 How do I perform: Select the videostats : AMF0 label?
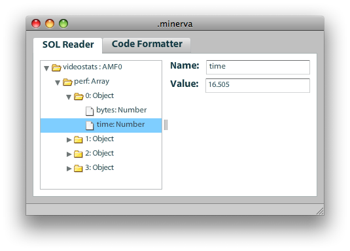(92, 67)
